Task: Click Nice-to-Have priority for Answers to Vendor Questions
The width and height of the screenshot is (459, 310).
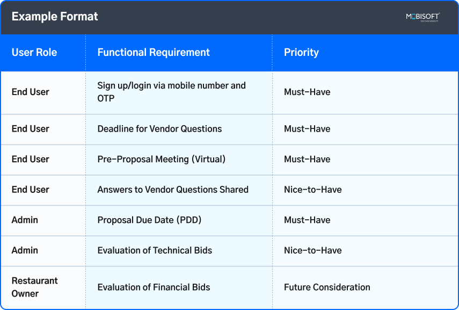Action: (x=312, y=190)
